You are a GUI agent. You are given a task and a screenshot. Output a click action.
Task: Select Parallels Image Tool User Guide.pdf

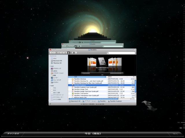click(101, 91)
